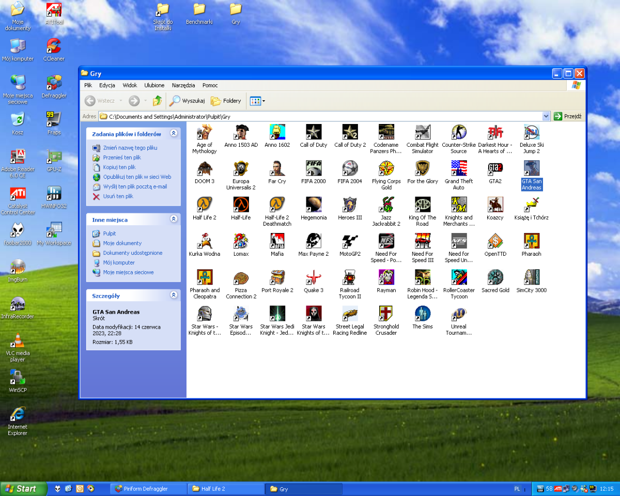
Task: Collapse the Inne miejsca panel
Action: point(174,220)
